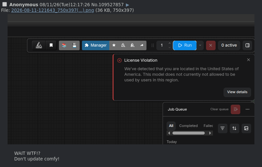
Task: Dismiss the License Violation notification
Action: [x=249, y=60]
